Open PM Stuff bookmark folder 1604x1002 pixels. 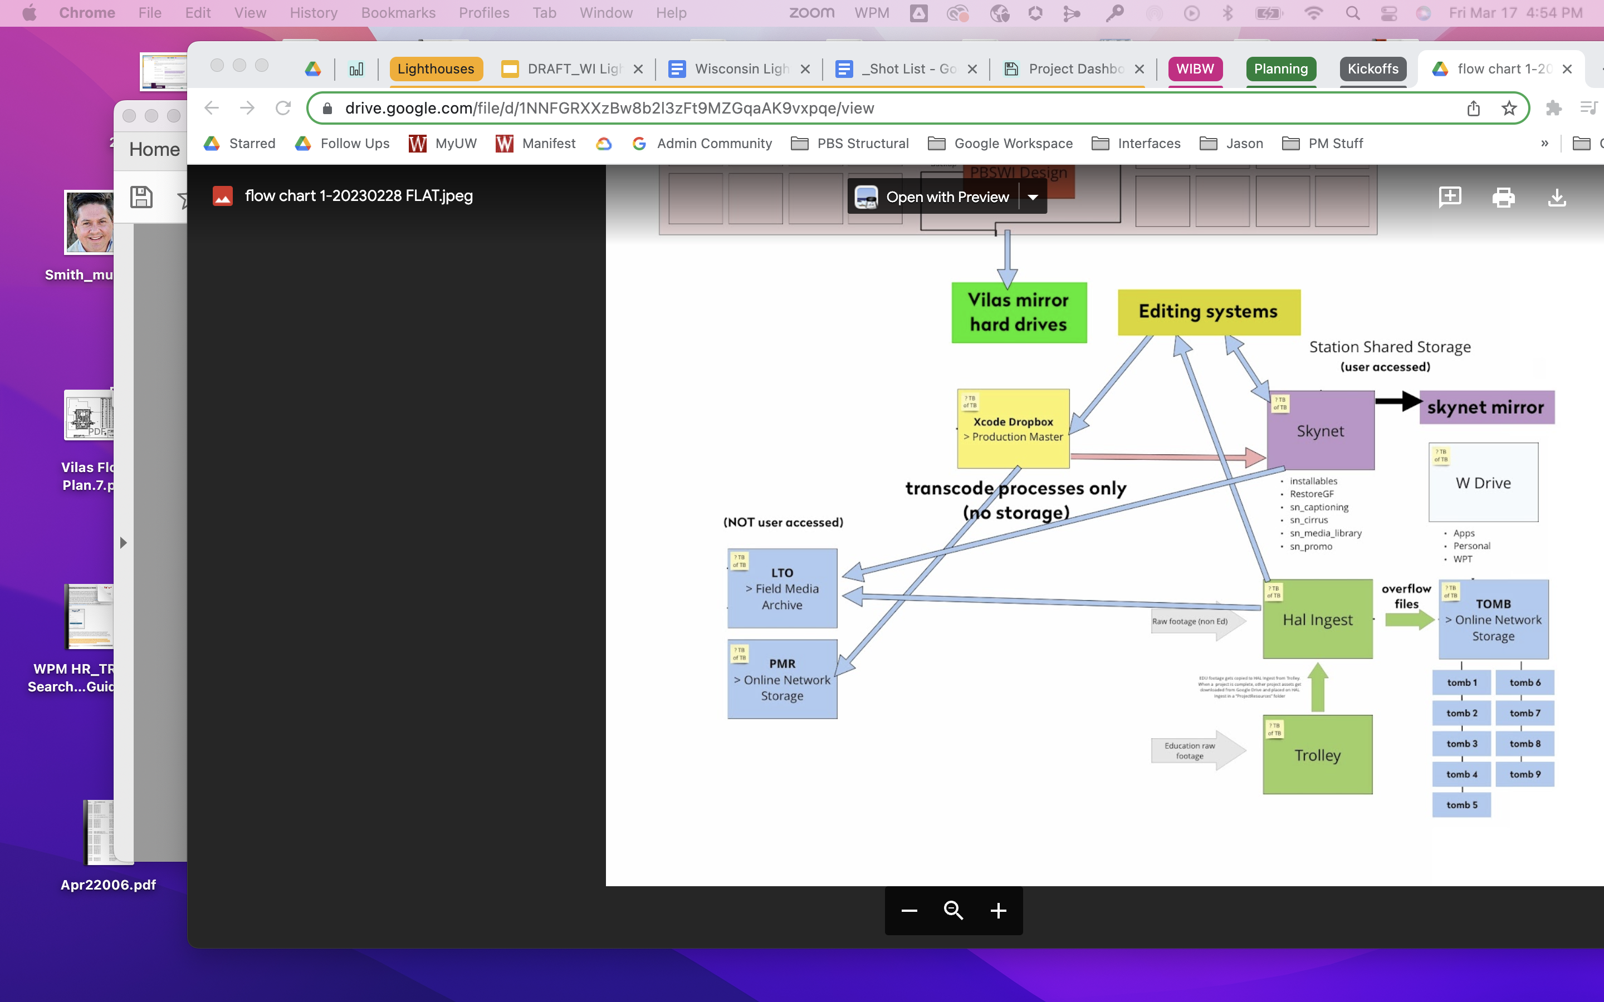click(1322, 143)
